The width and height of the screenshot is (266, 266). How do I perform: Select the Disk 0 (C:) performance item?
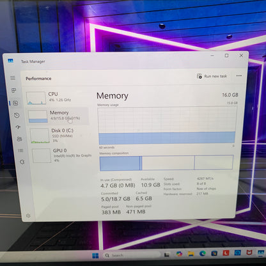click(60, 136)
